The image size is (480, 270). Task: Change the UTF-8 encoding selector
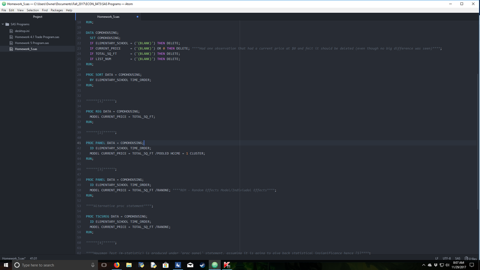[x=446, y=258]
